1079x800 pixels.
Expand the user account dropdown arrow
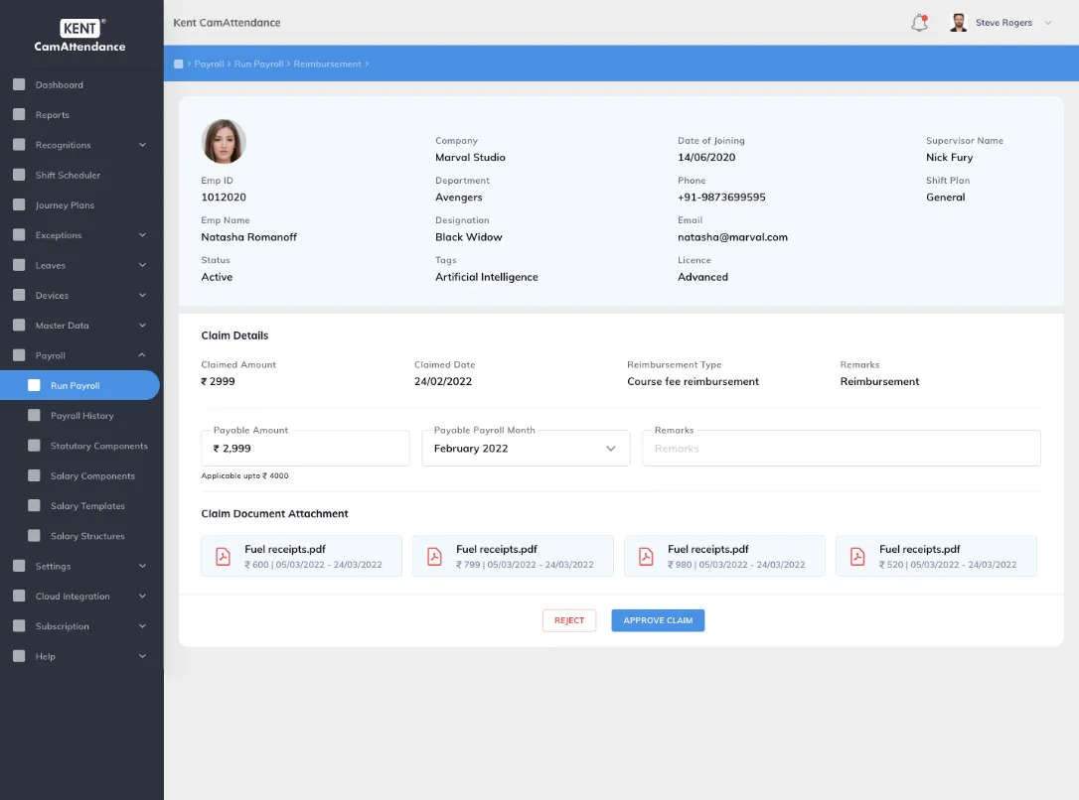1048,23
